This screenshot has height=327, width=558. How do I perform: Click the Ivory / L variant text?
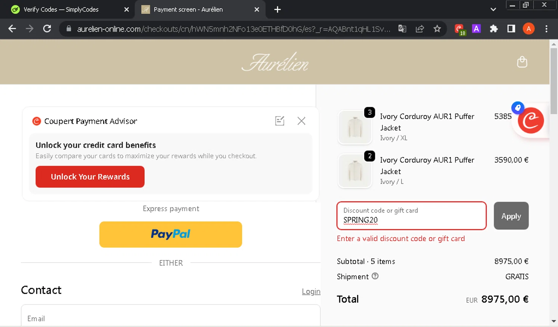click(x=392, y=182)
